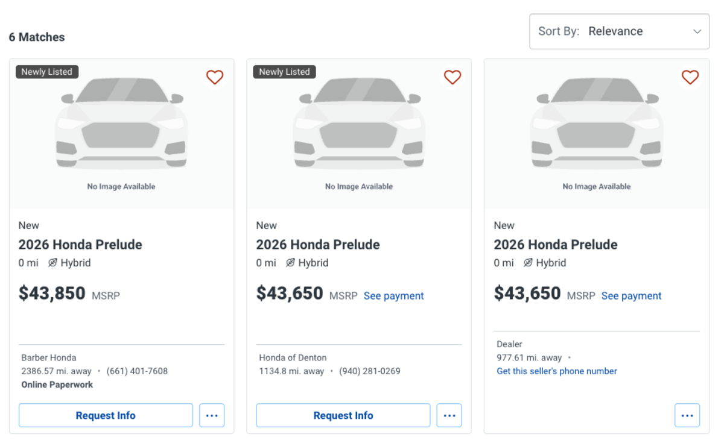Click the Newly Listed badge on the first card

[46, 71]
